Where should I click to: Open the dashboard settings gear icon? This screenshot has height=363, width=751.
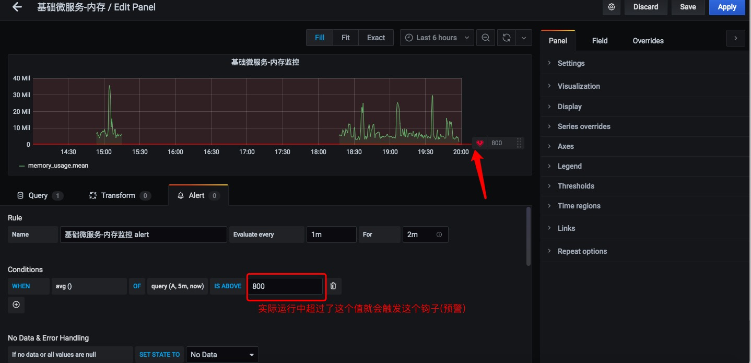click(611, 7)
